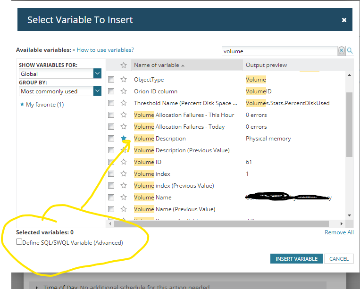
Task: Click the vertical scrollbar down arrow
Action: (349, 215)
